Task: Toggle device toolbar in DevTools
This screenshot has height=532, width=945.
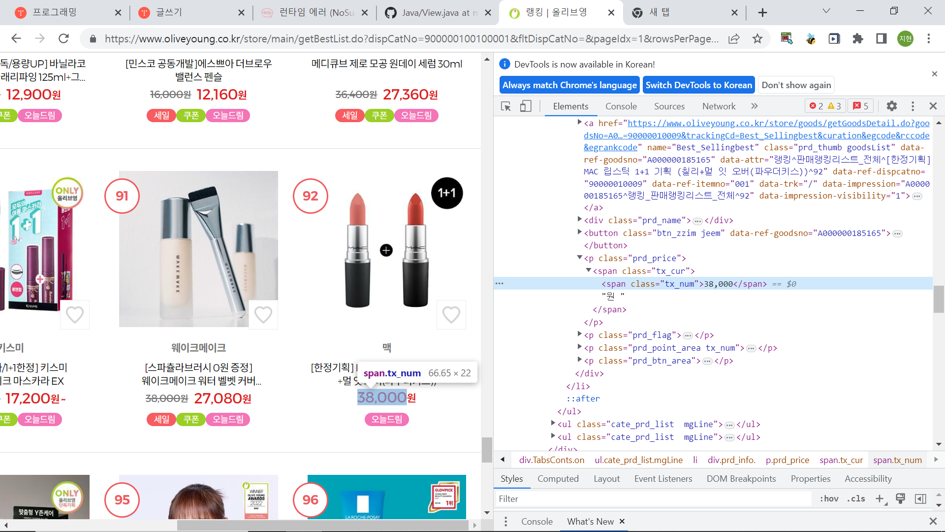Action: pyautogui.click(x=526, y=106)
